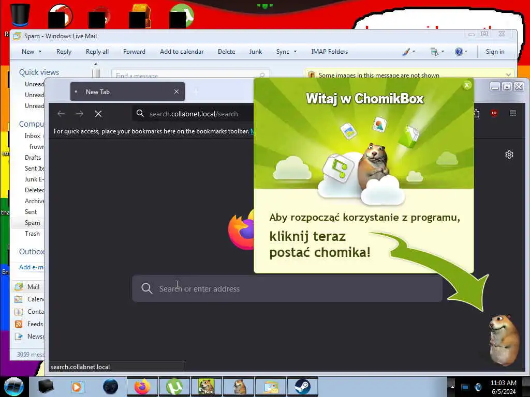This screenshot has width=530, height=397.
Task: Open the Windows Live Mail taskbar icon
Action: [271, 387]
